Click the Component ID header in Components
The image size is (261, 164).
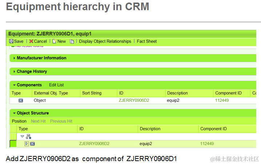232,93
